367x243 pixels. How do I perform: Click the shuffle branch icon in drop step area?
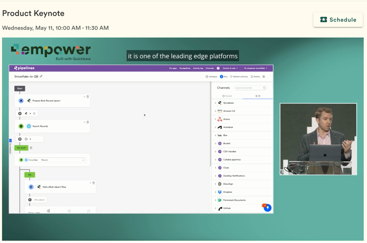point(48,211)
